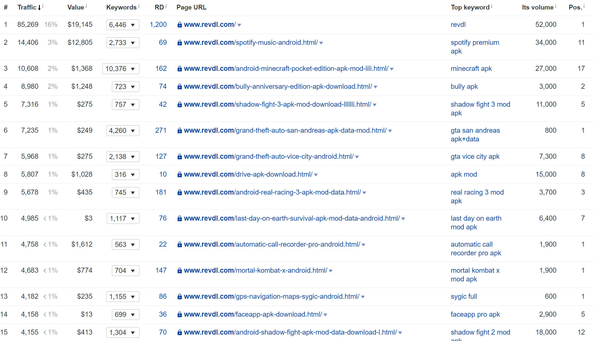Sort by the RD column header
Screen dimensions: 594x341
pyautogui.click(x=159, y=8)
